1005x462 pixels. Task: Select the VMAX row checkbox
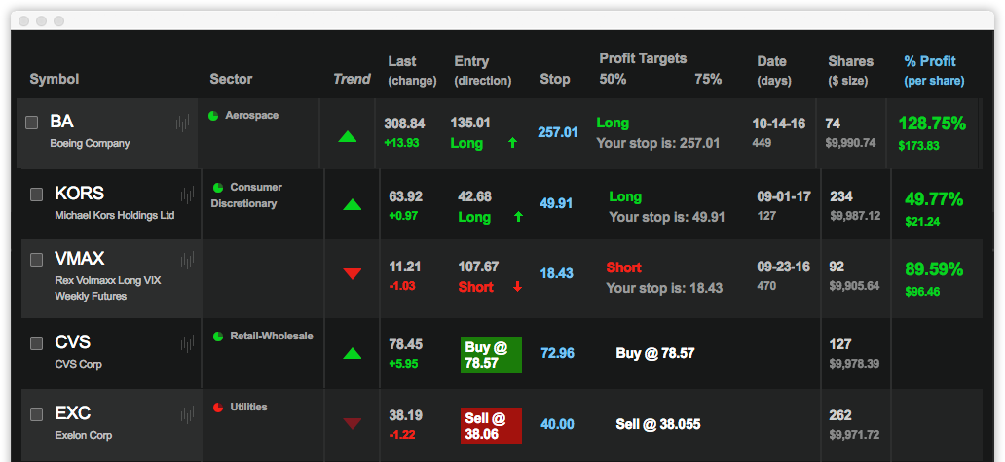click(37, 259)
